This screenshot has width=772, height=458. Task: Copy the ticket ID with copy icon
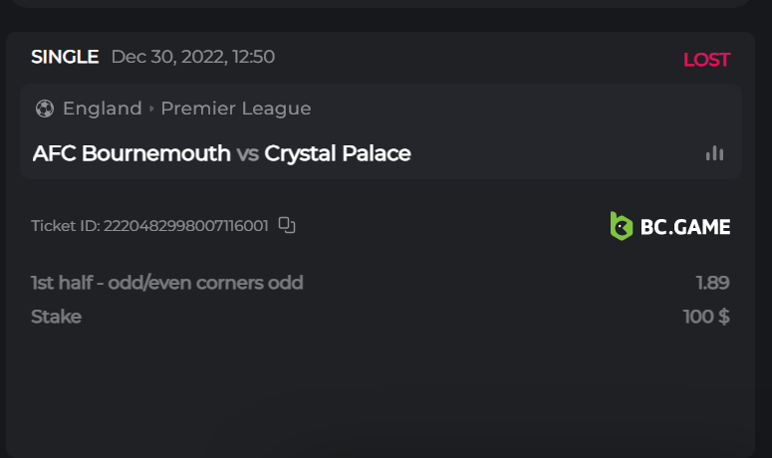[287, 225]
